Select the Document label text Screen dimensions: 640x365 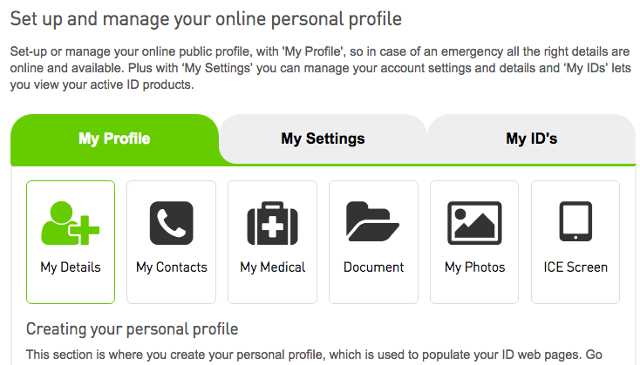click(373, 267)
